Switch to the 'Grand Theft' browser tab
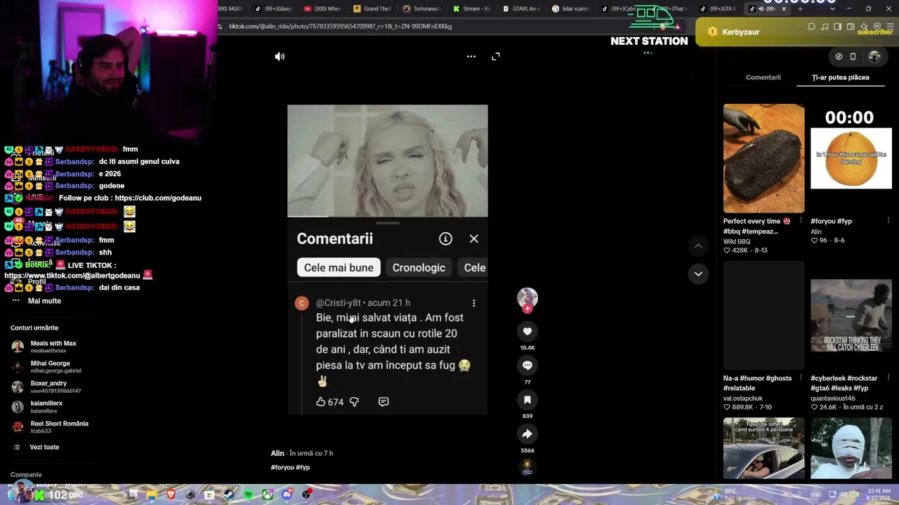This screenshot has width=899, height=505. click(372, 8)
